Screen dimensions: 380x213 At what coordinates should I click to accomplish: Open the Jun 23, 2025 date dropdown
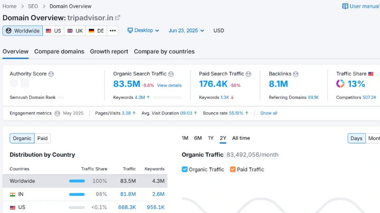click(186, 30)
